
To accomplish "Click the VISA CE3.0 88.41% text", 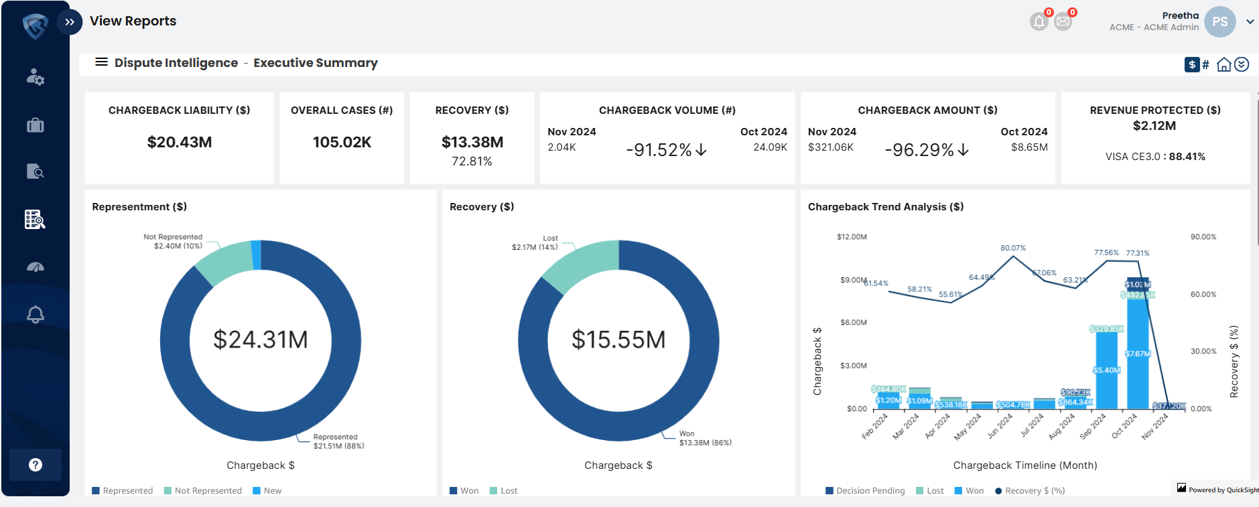I will click(x=1155, y=157).
